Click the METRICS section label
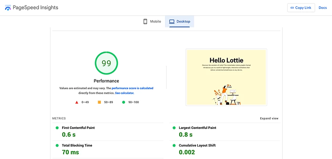332x159 pixels. coord(59,118)
